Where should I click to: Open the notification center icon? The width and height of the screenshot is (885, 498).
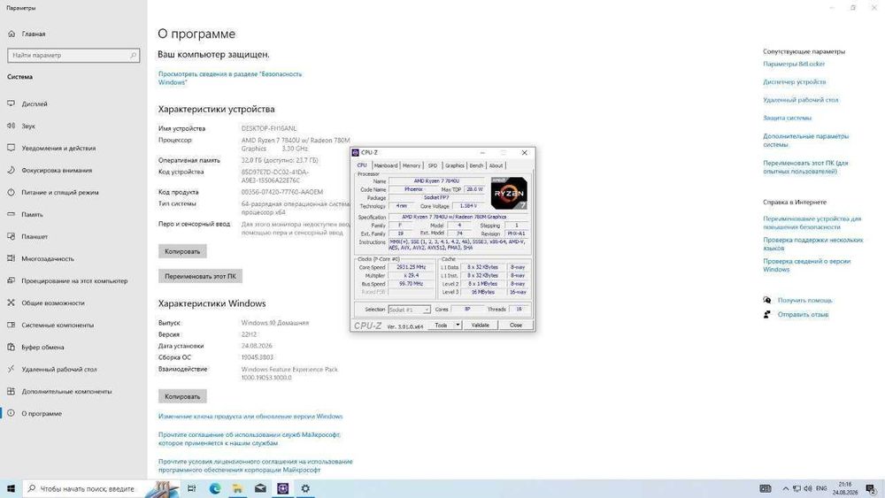click(x=871, y=488)
